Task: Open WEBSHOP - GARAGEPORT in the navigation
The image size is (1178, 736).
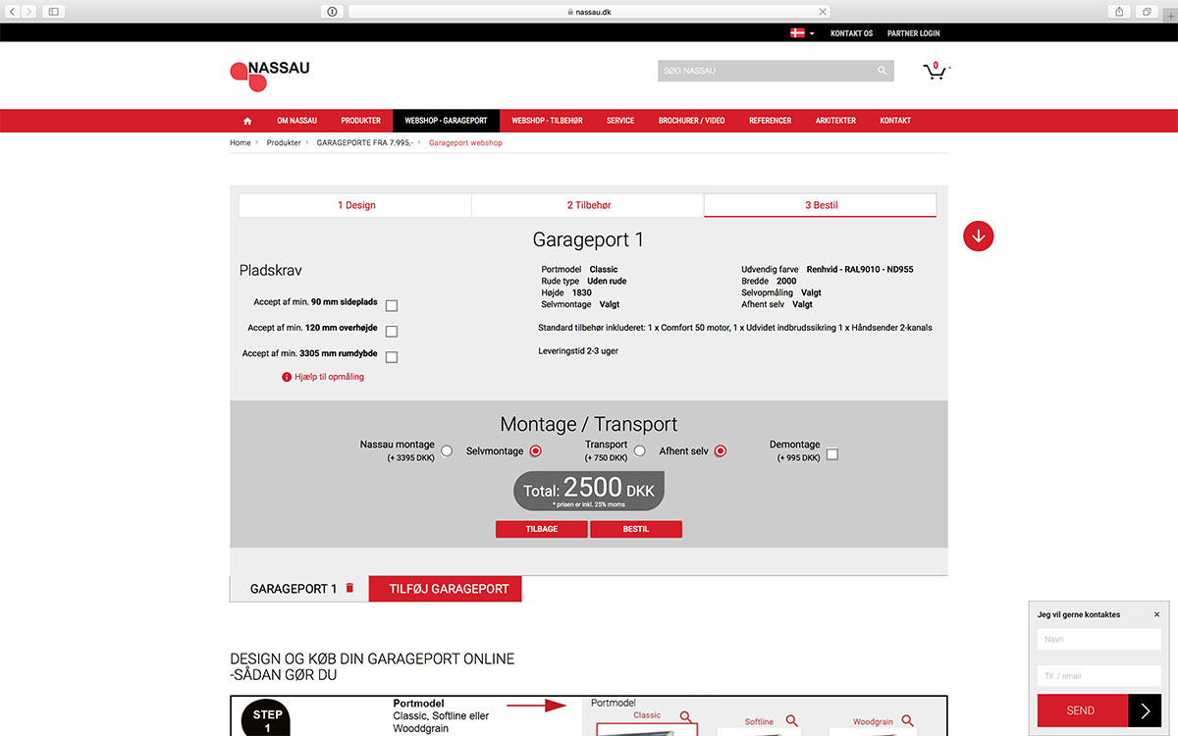Action: pos(447,121)
